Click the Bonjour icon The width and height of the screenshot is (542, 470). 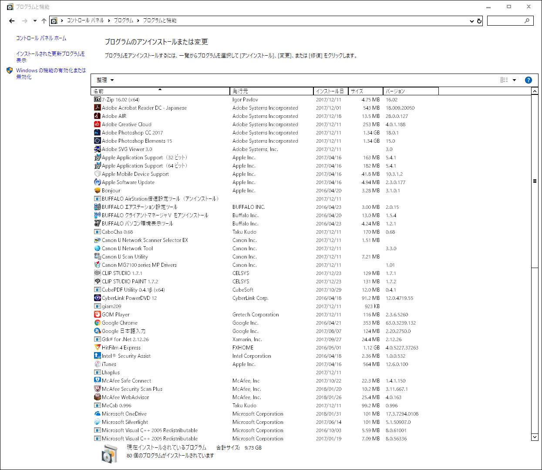click(98, 191)
